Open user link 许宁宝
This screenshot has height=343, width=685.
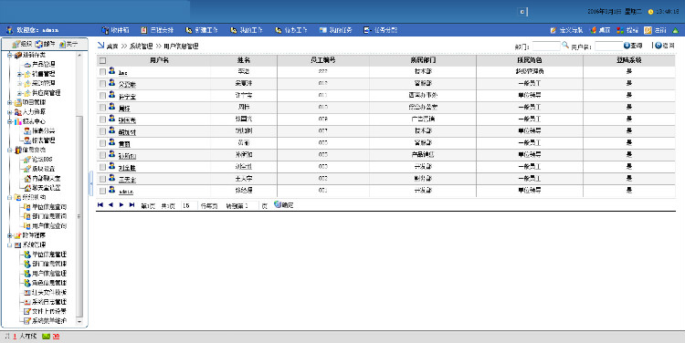(127, 96)
